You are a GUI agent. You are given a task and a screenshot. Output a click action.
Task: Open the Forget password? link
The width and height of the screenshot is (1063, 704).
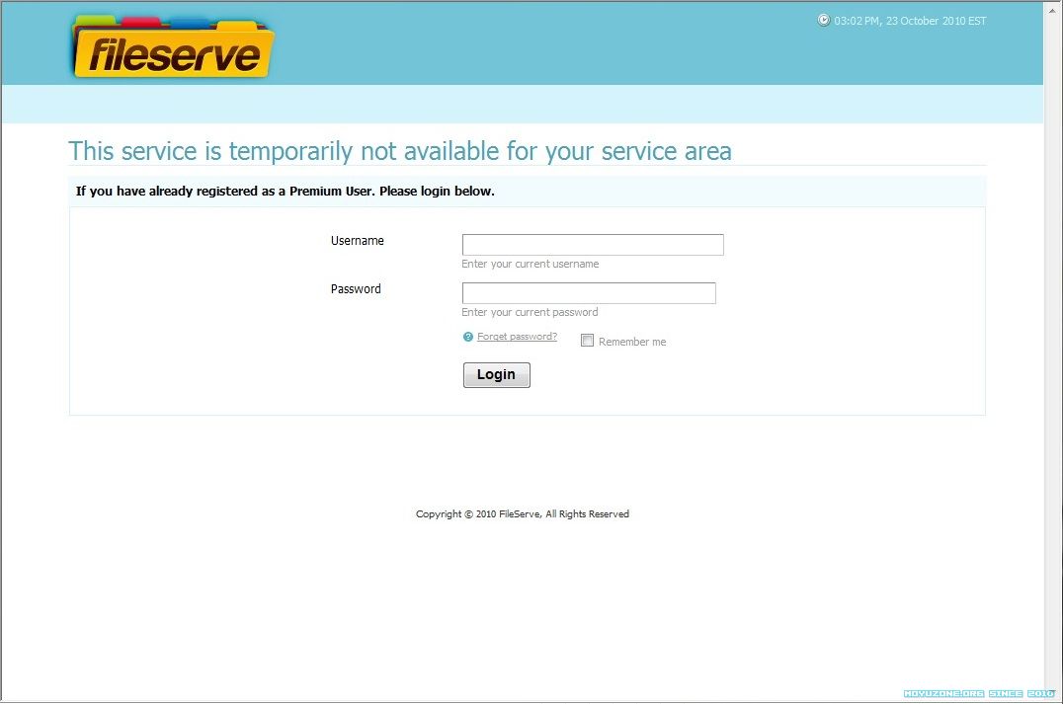pyautogui.click(x=517, y=337)
